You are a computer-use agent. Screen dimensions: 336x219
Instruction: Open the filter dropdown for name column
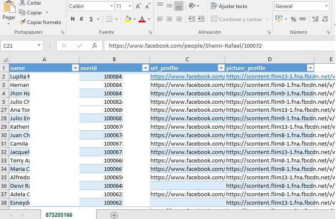click(75, 68)
